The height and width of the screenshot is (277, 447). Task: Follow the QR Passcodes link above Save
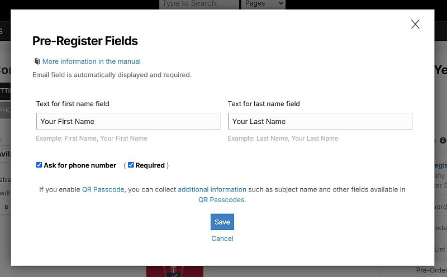pos(222,200)
